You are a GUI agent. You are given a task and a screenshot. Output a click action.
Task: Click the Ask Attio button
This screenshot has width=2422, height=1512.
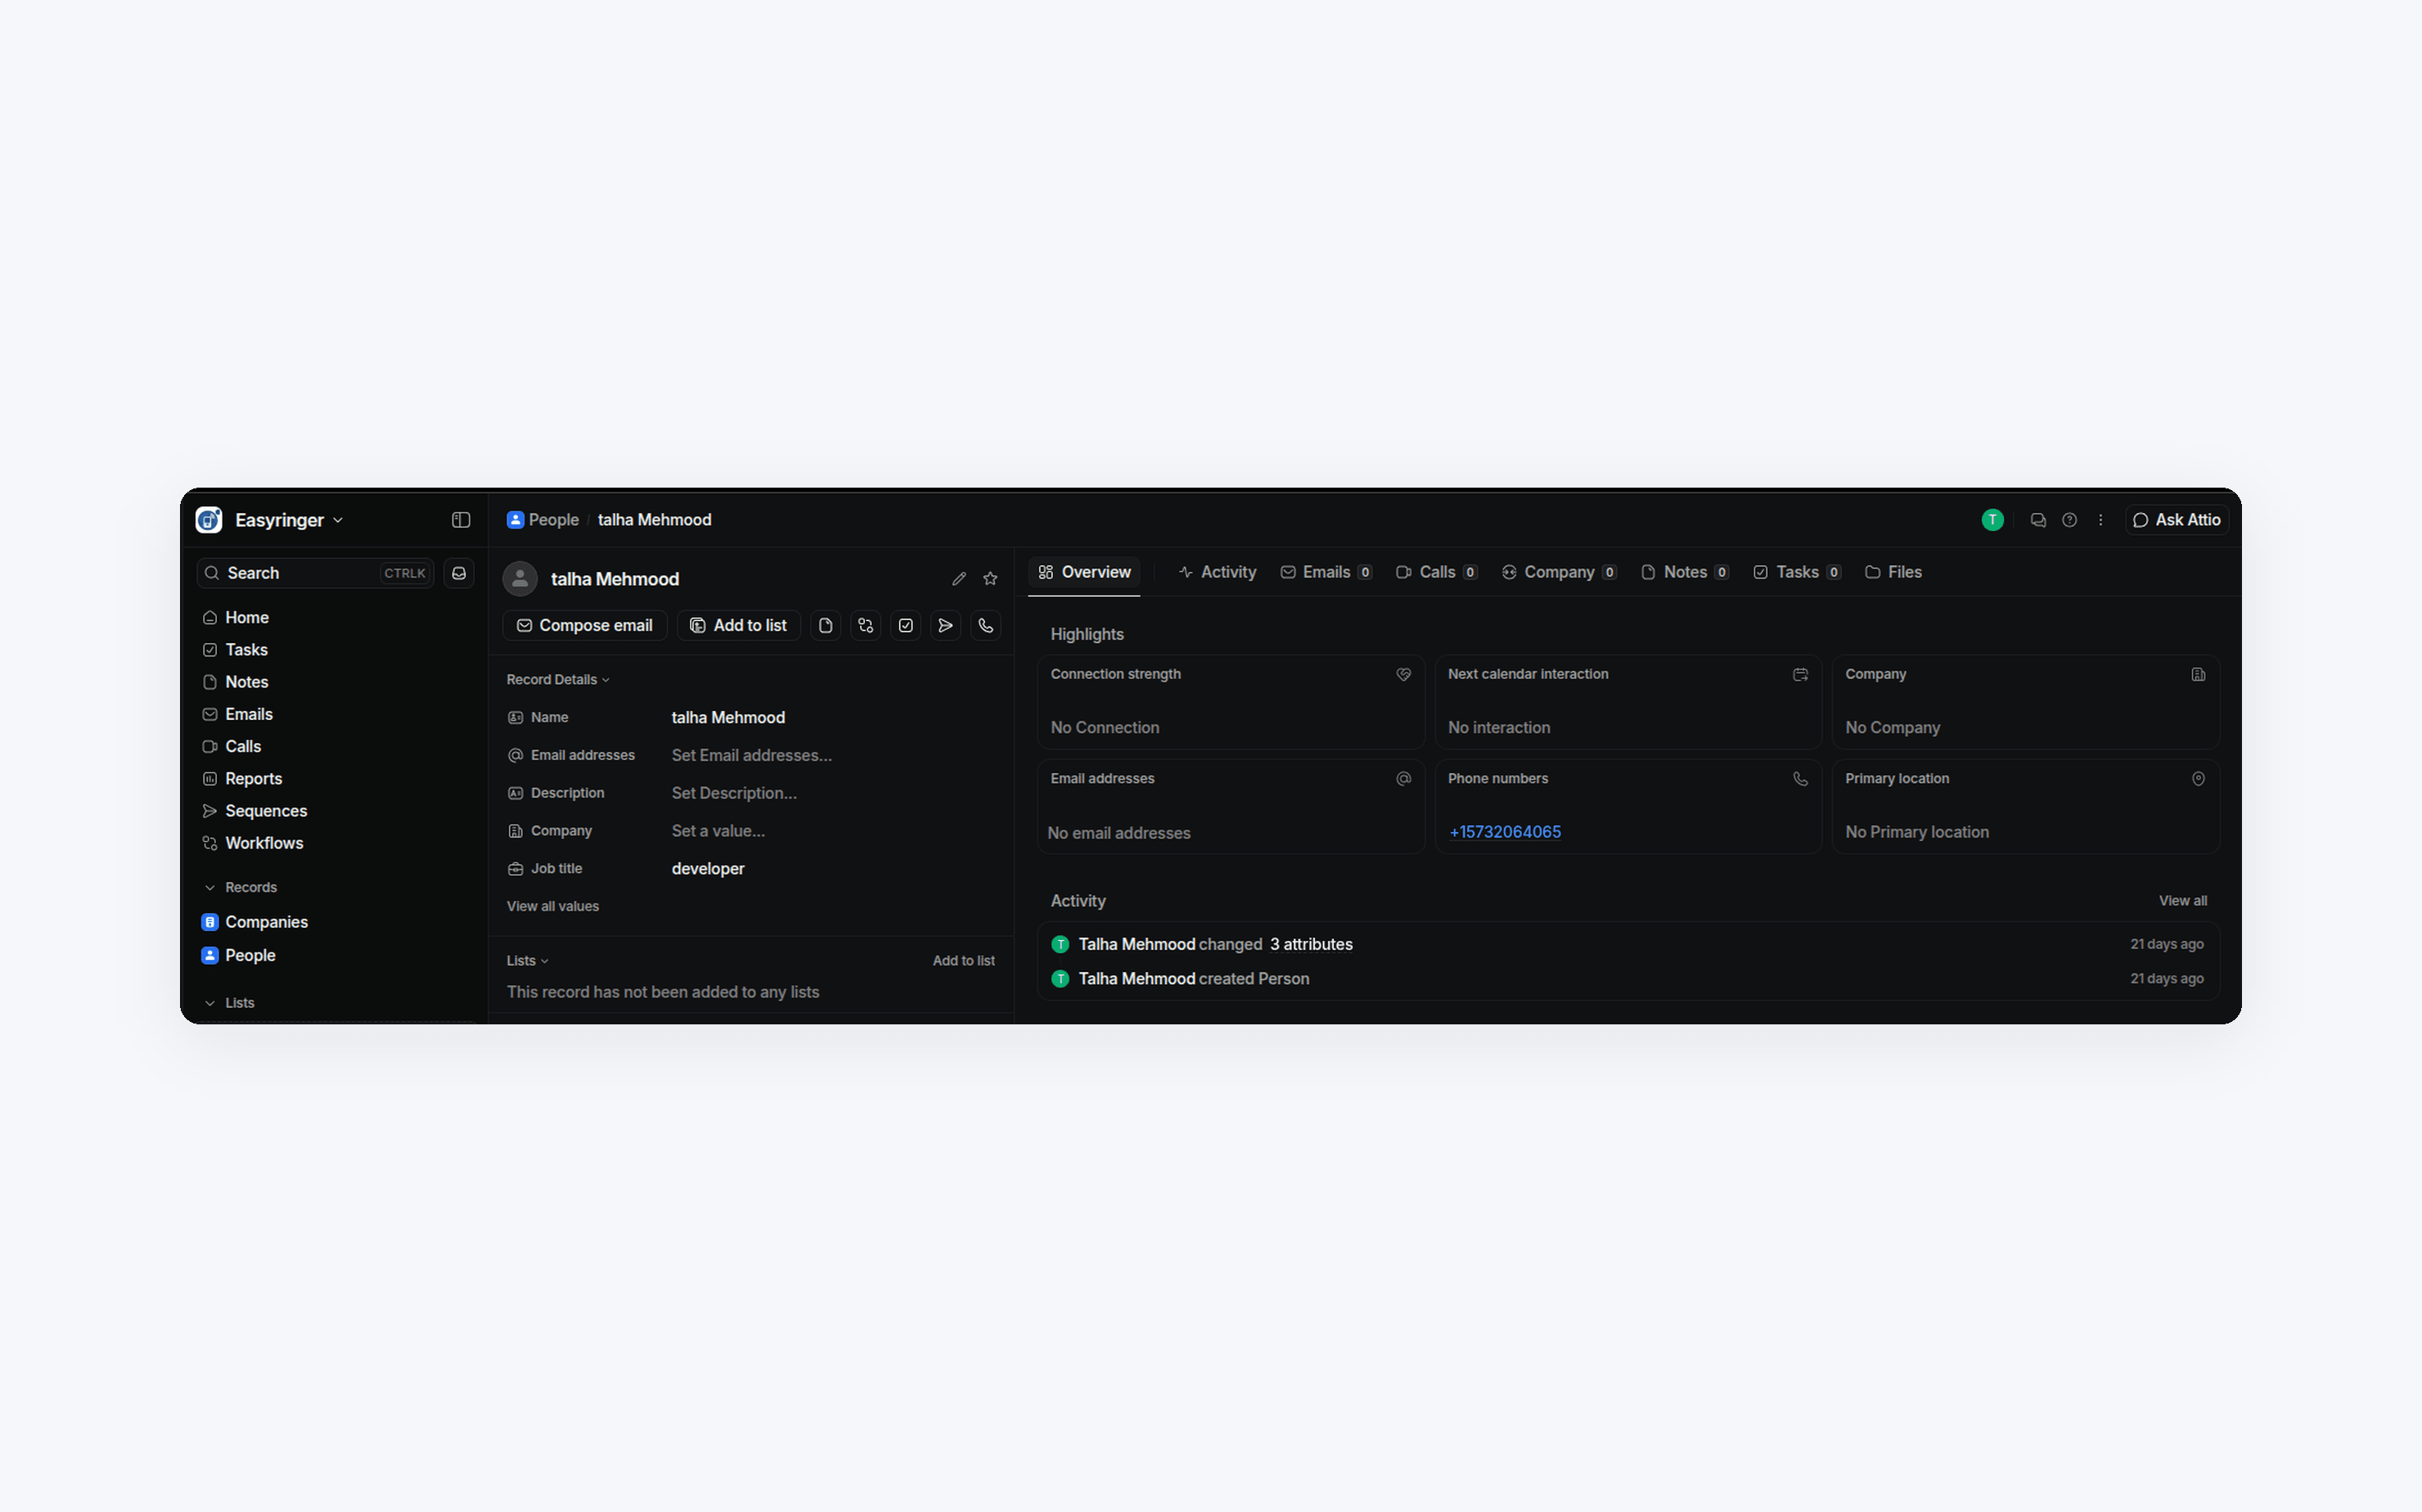point(2177,520)
